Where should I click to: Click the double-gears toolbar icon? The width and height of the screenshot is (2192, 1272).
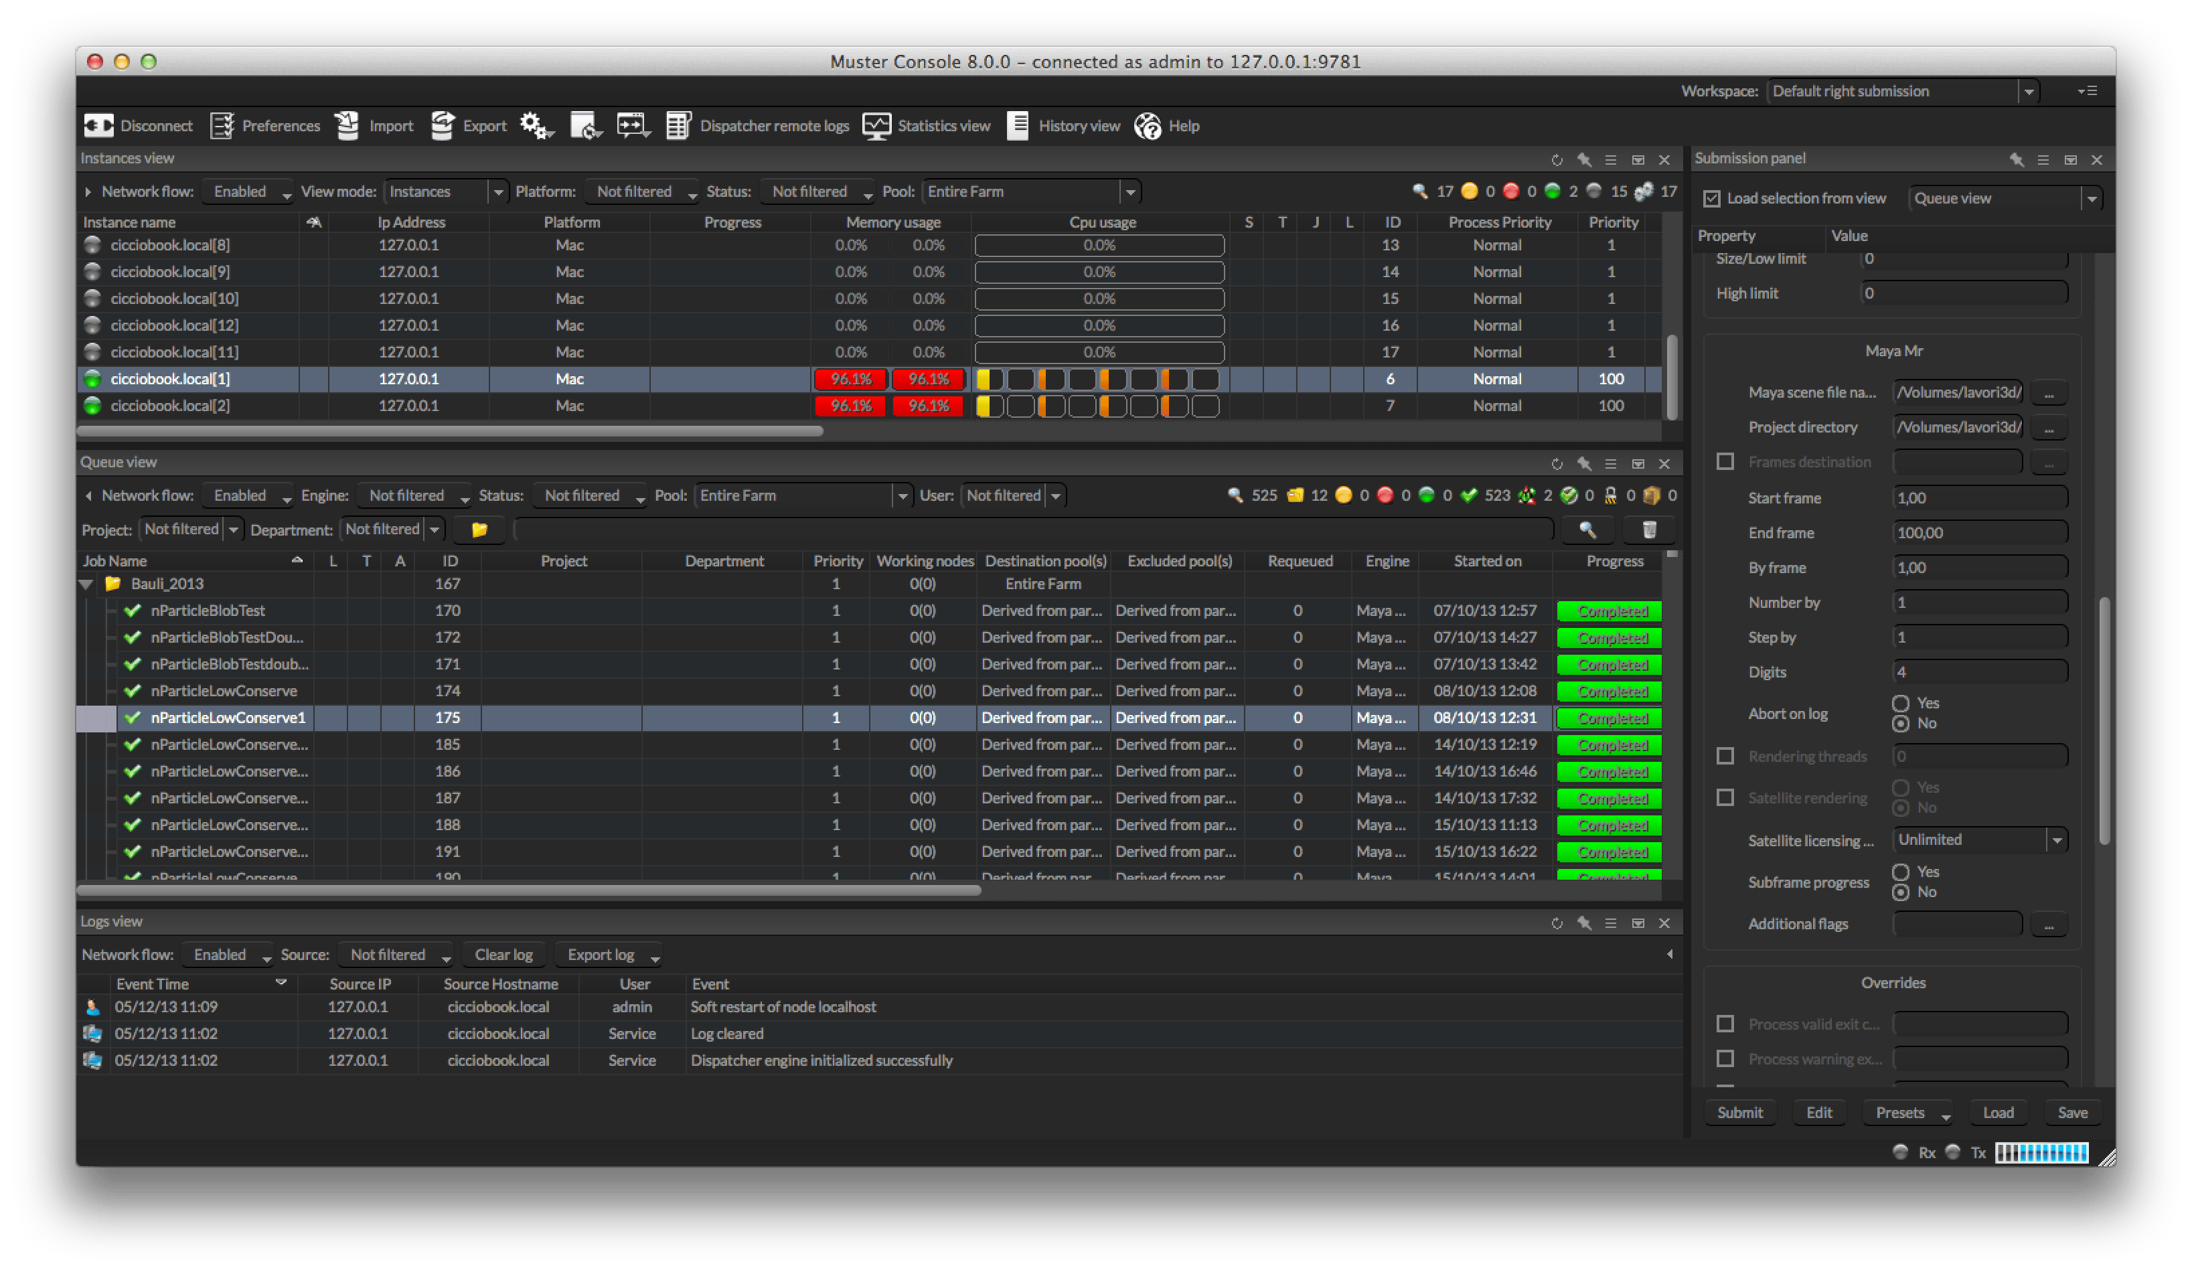coord(537,125)
